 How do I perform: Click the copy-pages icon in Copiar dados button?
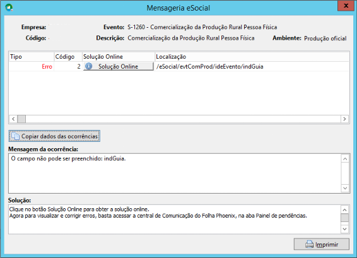[x=15, y=136]
